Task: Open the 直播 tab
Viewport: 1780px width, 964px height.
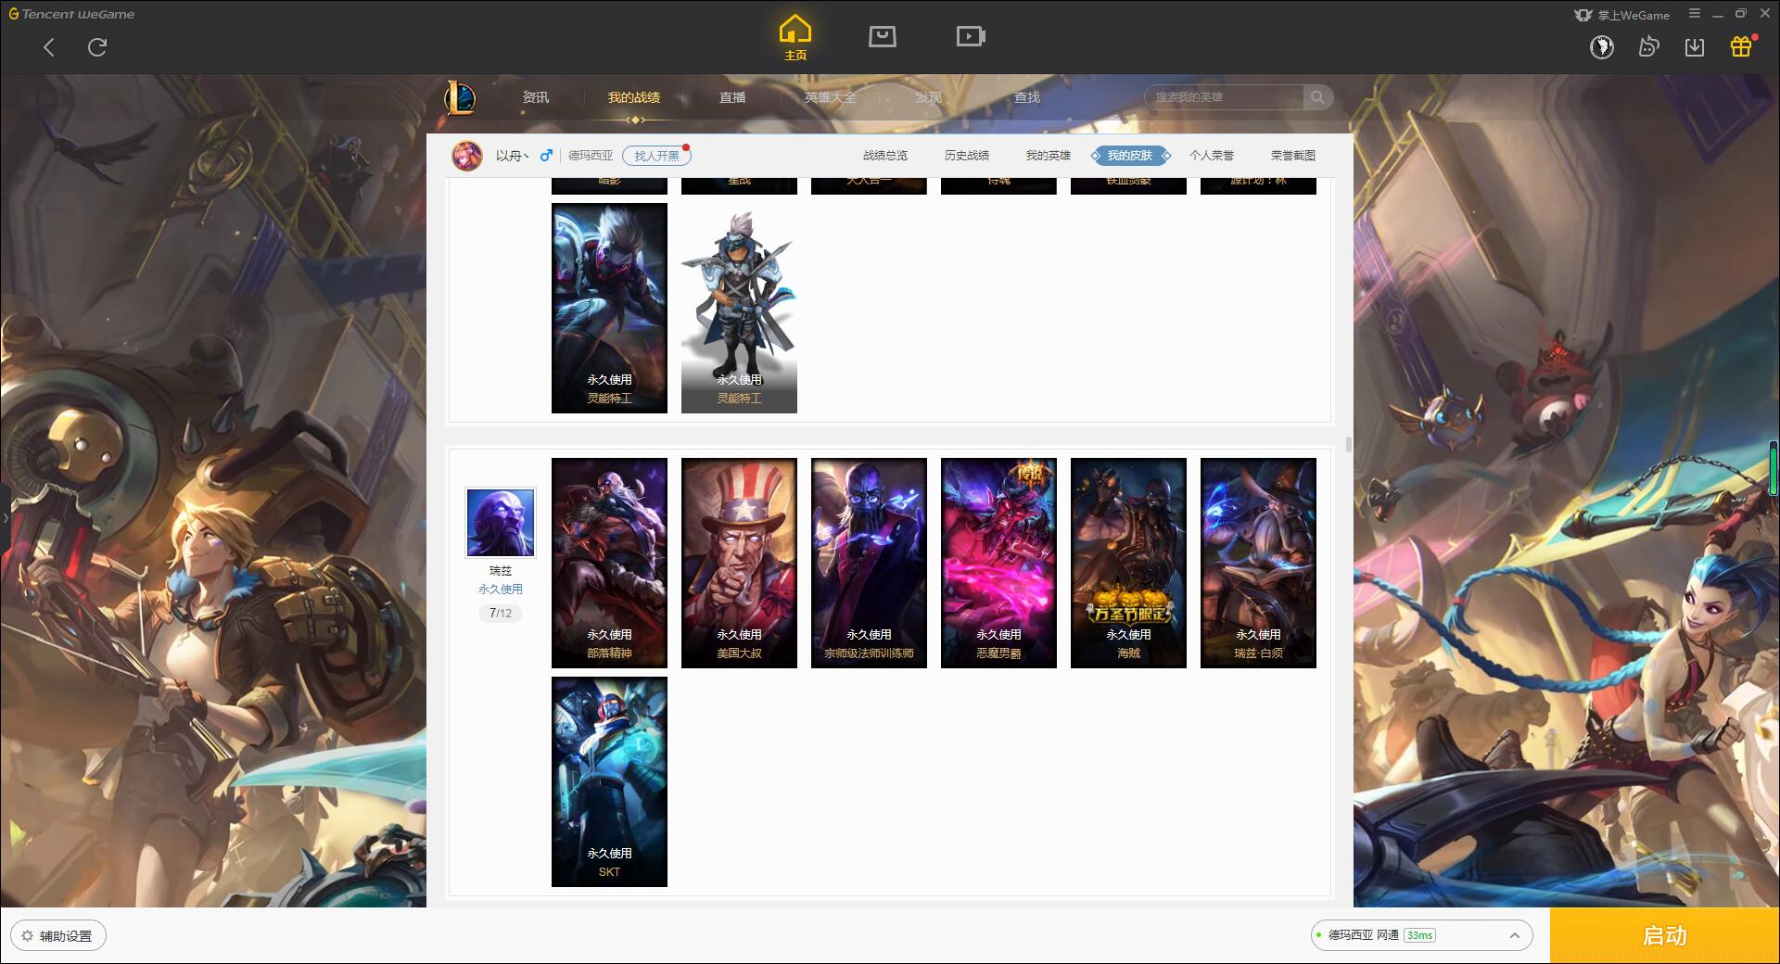Action: click(x=732, y=97)
